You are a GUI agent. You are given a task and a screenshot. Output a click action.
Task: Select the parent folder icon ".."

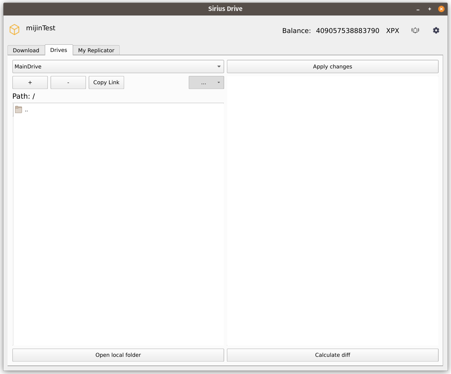[x=19, y=110]
